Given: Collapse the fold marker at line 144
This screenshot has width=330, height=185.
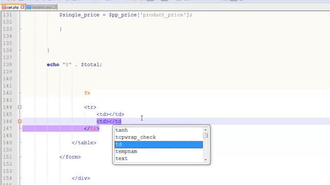Looking at the screenshot, I should [20, 107].
